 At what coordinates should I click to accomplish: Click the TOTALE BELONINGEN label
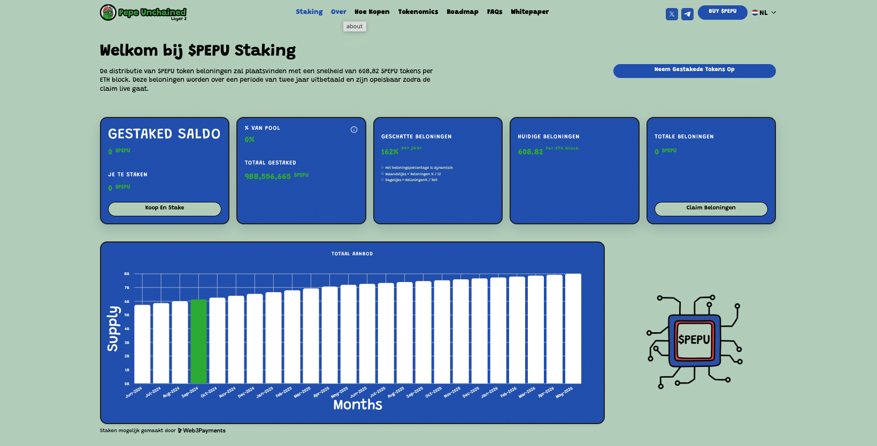pos(684,137)
